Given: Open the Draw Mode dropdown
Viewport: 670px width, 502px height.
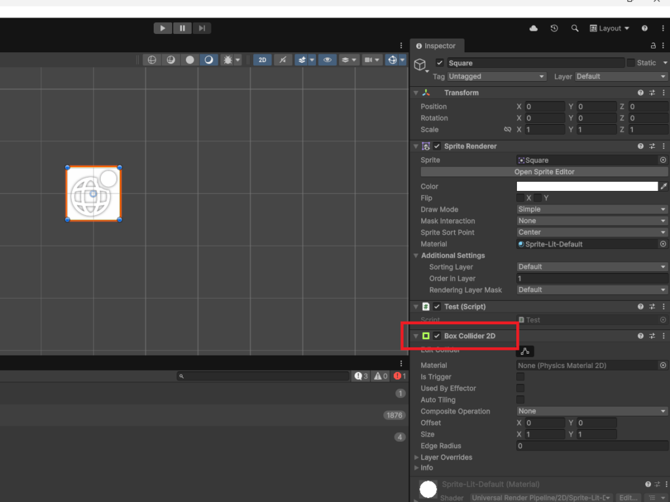Looking at the screenshot, I should point(591,209).
